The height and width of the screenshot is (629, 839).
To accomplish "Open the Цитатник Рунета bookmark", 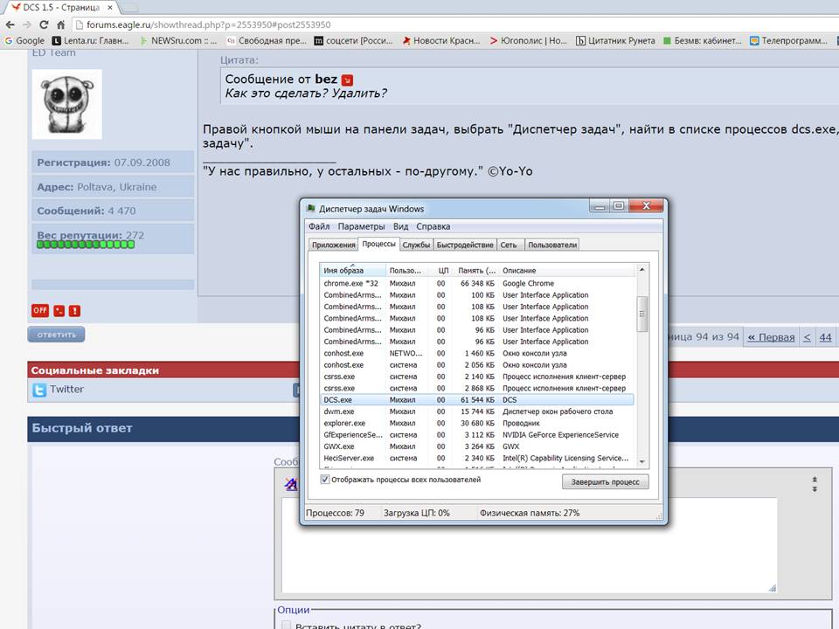I will [x=615, y=41].
